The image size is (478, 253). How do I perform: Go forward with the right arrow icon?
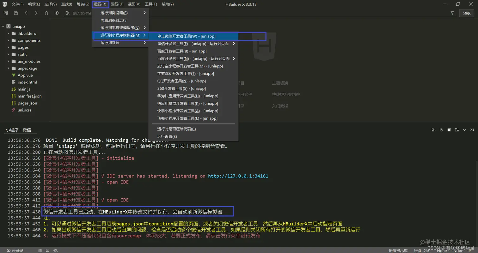click(36, 13)
